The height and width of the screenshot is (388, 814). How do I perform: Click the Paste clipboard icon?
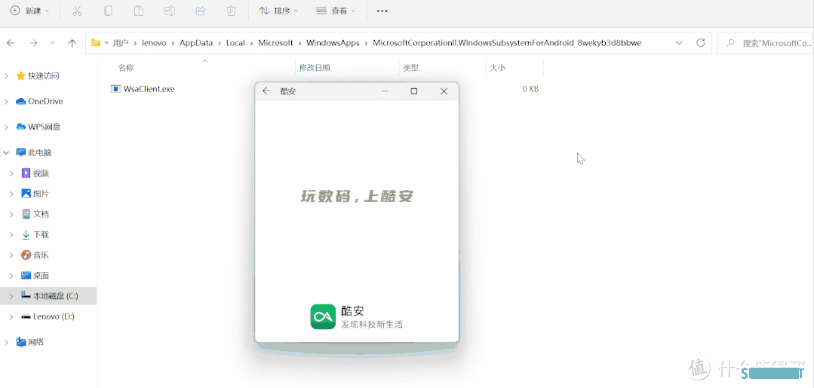pos(139,11)
